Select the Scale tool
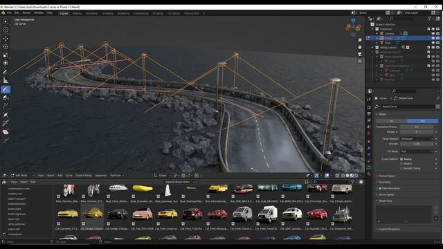Image resolution: width=443 pixels, height=249 pixels. [x=6, y=55]
